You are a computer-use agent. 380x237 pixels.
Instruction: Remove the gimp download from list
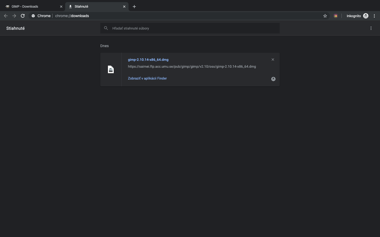click(x=273, y=60)
